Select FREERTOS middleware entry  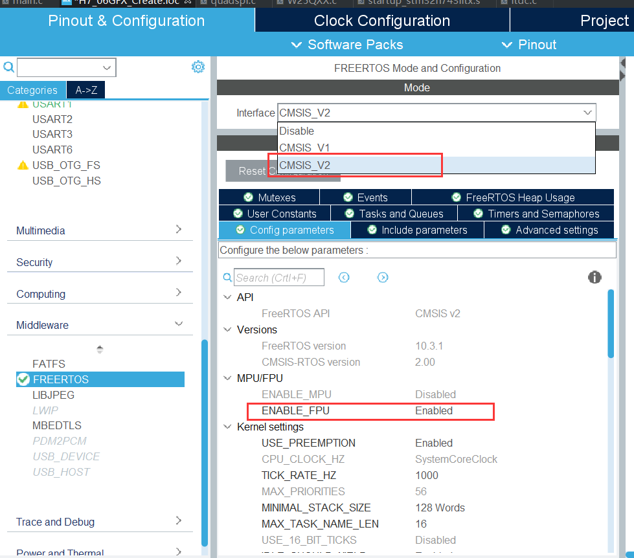pyautogui.click(x=100, y=379)
